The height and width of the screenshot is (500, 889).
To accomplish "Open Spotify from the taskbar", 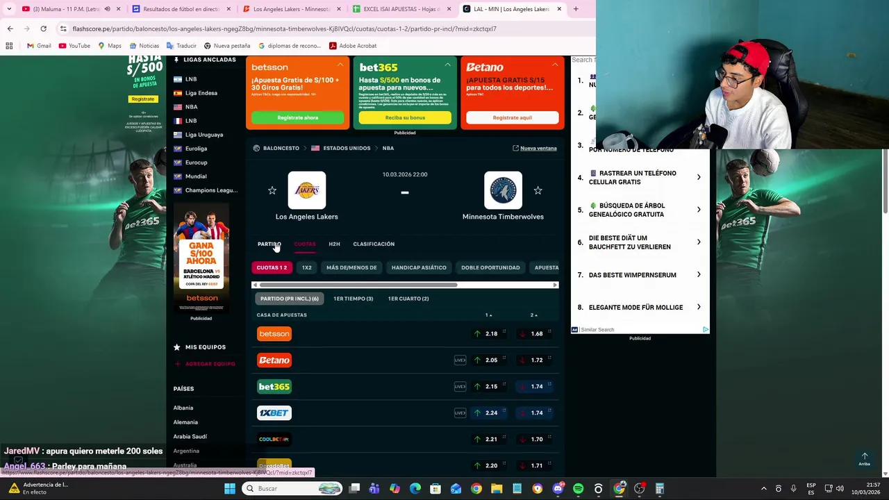I will tap(578, 489).
